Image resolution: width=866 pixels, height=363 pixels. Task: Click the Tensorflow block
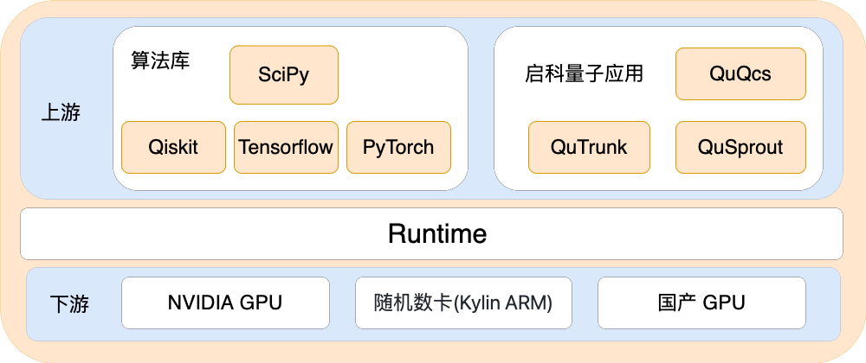pyautogui.click(x=286, y=147)
